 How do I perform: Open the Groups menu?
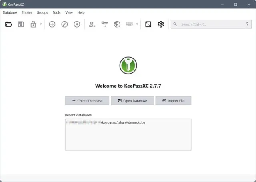42,12
